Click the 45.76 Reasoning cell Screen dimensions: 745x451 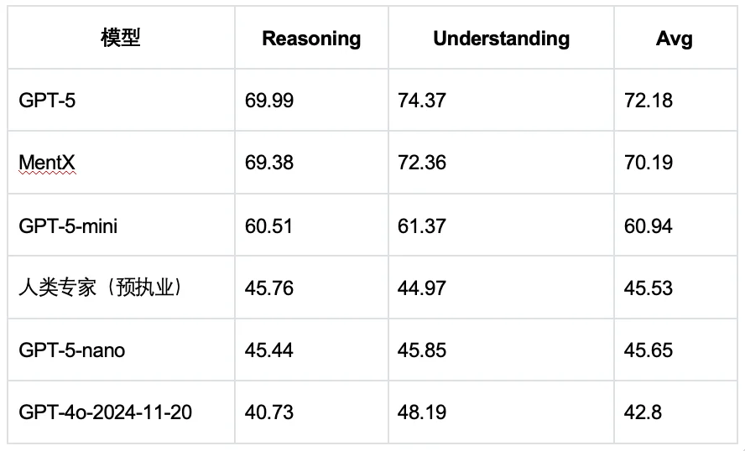click(269, 288)
